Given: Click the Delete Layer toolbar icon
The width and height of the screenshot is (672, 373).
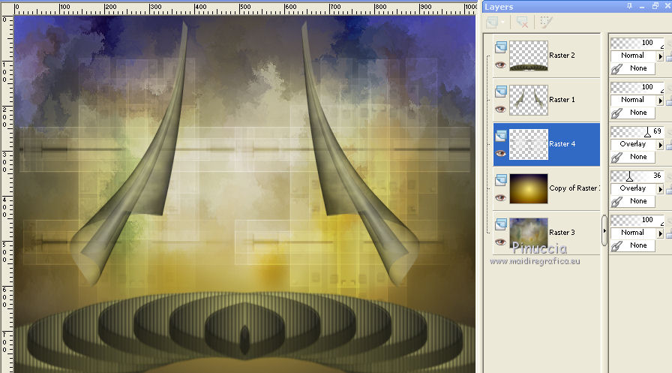Looking at the screenshot, I should (x=522, y=23).
